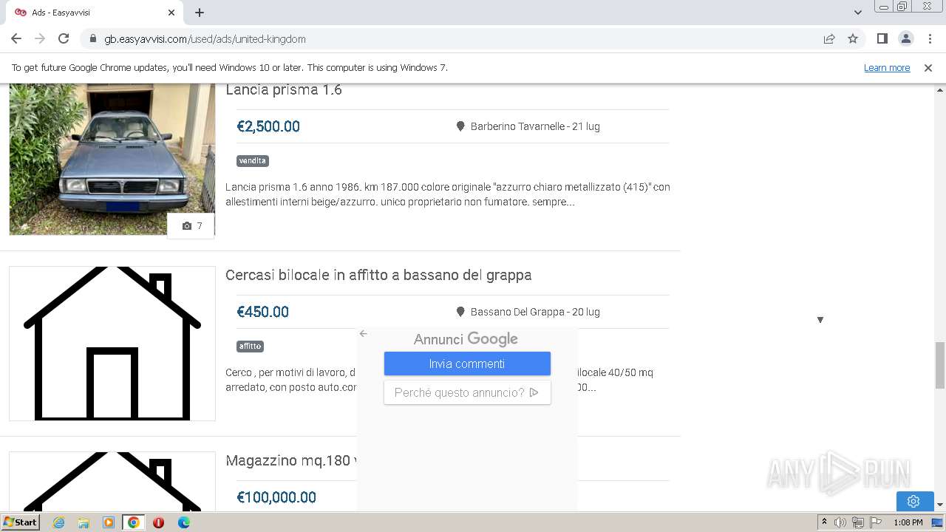Click Barberino Tavarnelle - 21 lug text
Image resolution: width=946 pixels, height=532 pixels.
click(535, 126)
